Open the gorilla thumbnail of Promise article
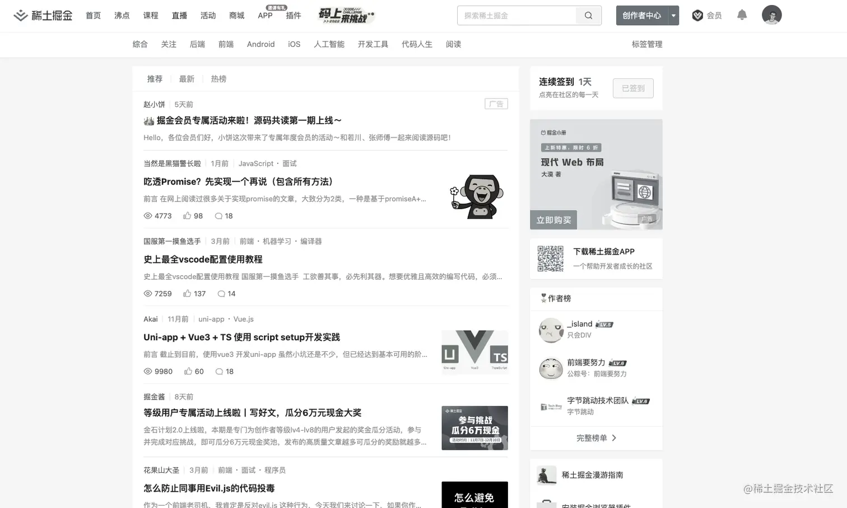This screenshot has width=847, height=508. click(476, 196)
